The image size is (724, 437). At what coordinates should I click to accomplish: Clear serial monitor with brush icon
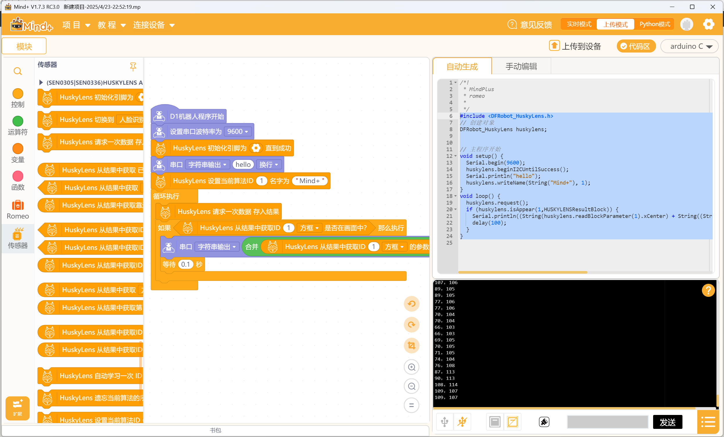click(x=544, y=422)
